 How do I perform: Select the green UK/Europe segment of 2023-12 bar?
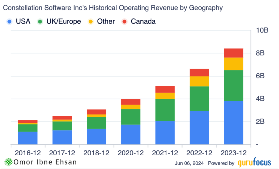pyautogui.click(x=233, y=85)
